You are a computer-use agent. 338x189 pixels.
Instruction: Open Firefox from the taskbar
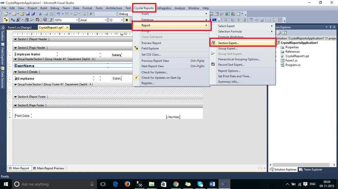point(127,184)
